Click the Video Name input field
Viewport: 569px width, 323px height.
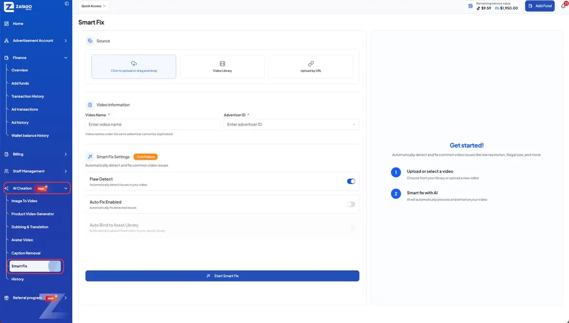(x=153, y=124)
